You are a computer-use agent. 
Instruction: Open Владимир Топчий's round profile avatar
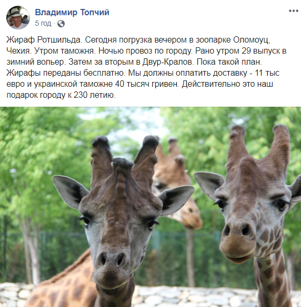(18, 18)
